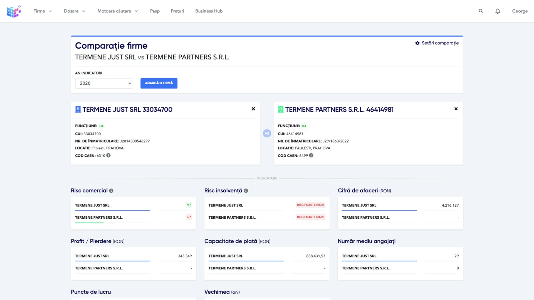Viewport: 534px width, 300px height.
Task: Show Risc comercial info tooltip
Action: click(x=111, y=191)
